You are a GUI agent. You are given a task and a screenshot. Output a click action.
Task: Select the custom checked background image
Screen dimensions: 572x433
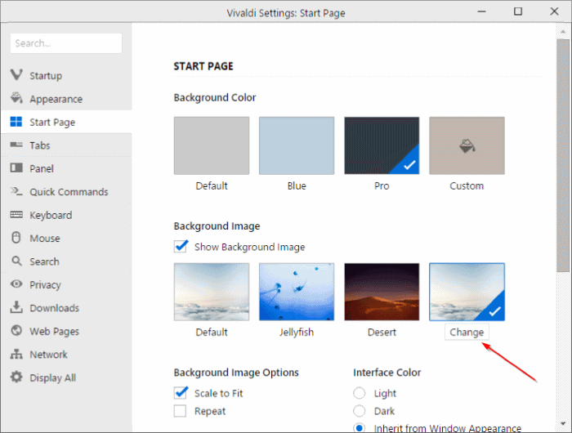pos(467,292)
